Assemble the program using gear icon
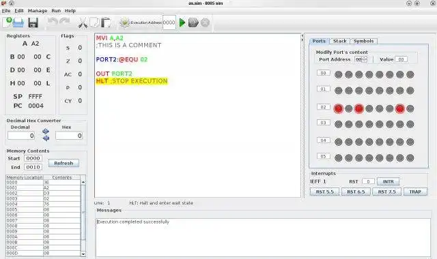 [124, 22]
